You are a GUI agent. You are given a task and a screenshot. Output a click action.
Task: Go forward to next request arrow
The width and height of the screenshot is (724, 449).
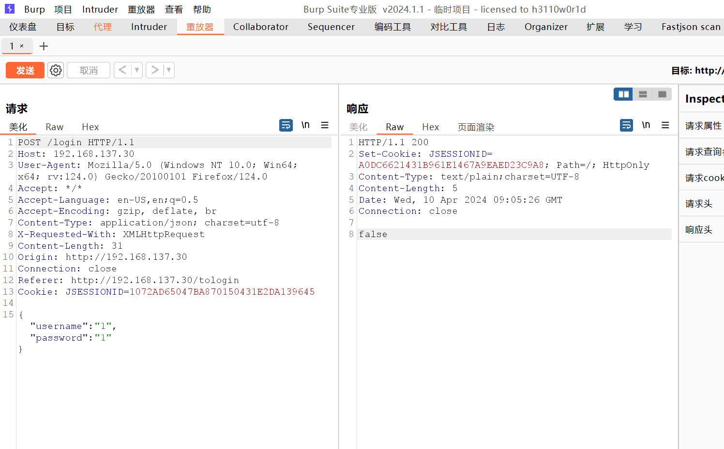155,70
